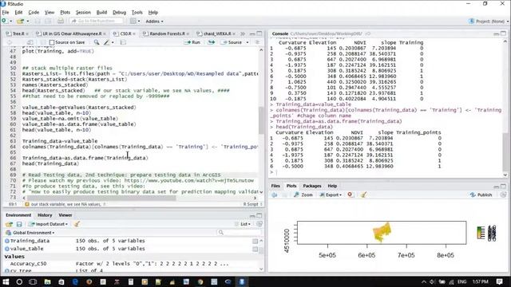Open the Project (None) dropdown
Screen dimensions: 511x287
pos(489,22)
